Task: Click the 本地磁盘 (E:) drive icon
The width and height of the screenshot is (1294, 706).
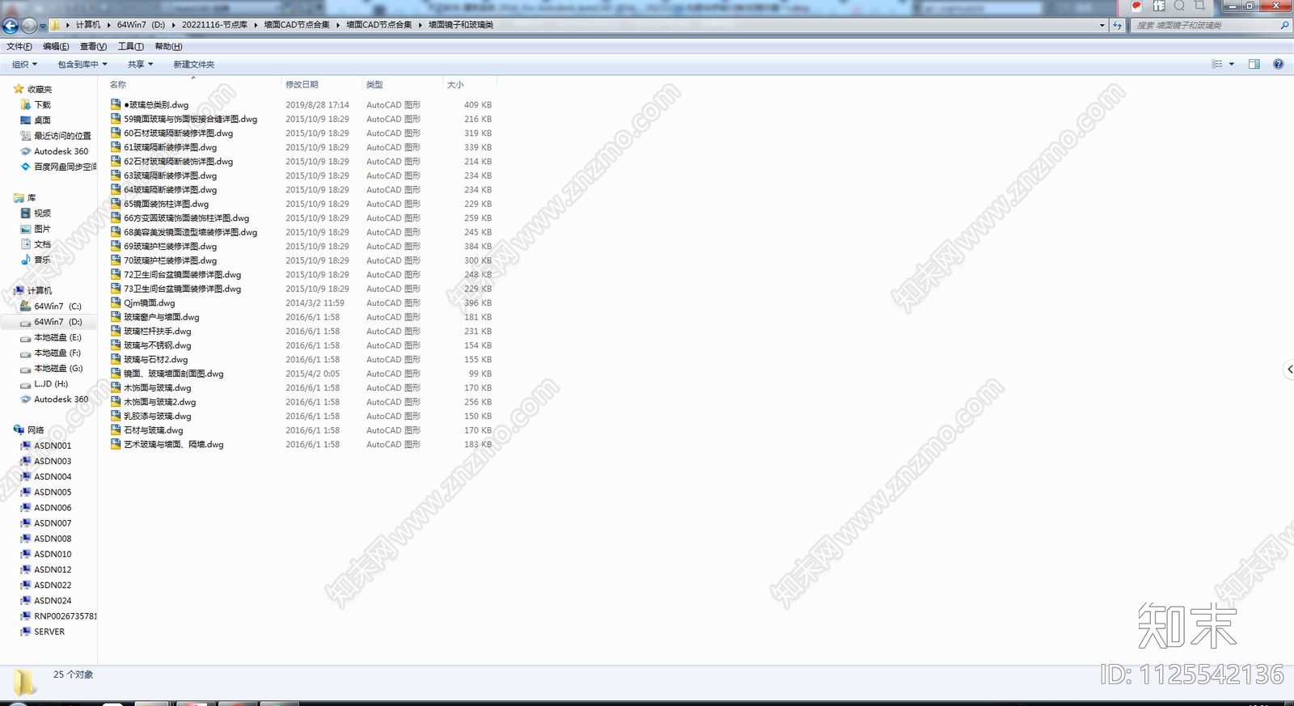Action: [x=25, y=337]
